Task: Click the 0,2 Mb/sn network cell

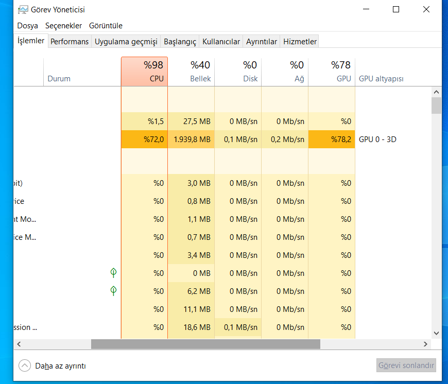Action: click(x=285, y=139)
